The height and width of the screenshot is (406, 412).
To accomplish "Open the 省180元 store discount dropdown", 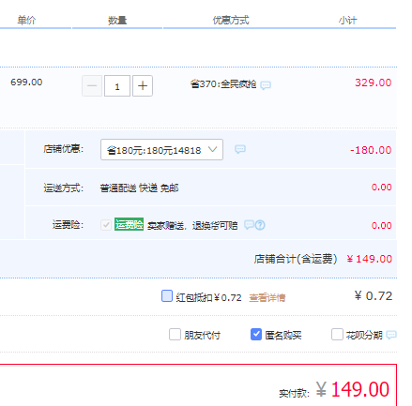I will [x=161, y=150].
